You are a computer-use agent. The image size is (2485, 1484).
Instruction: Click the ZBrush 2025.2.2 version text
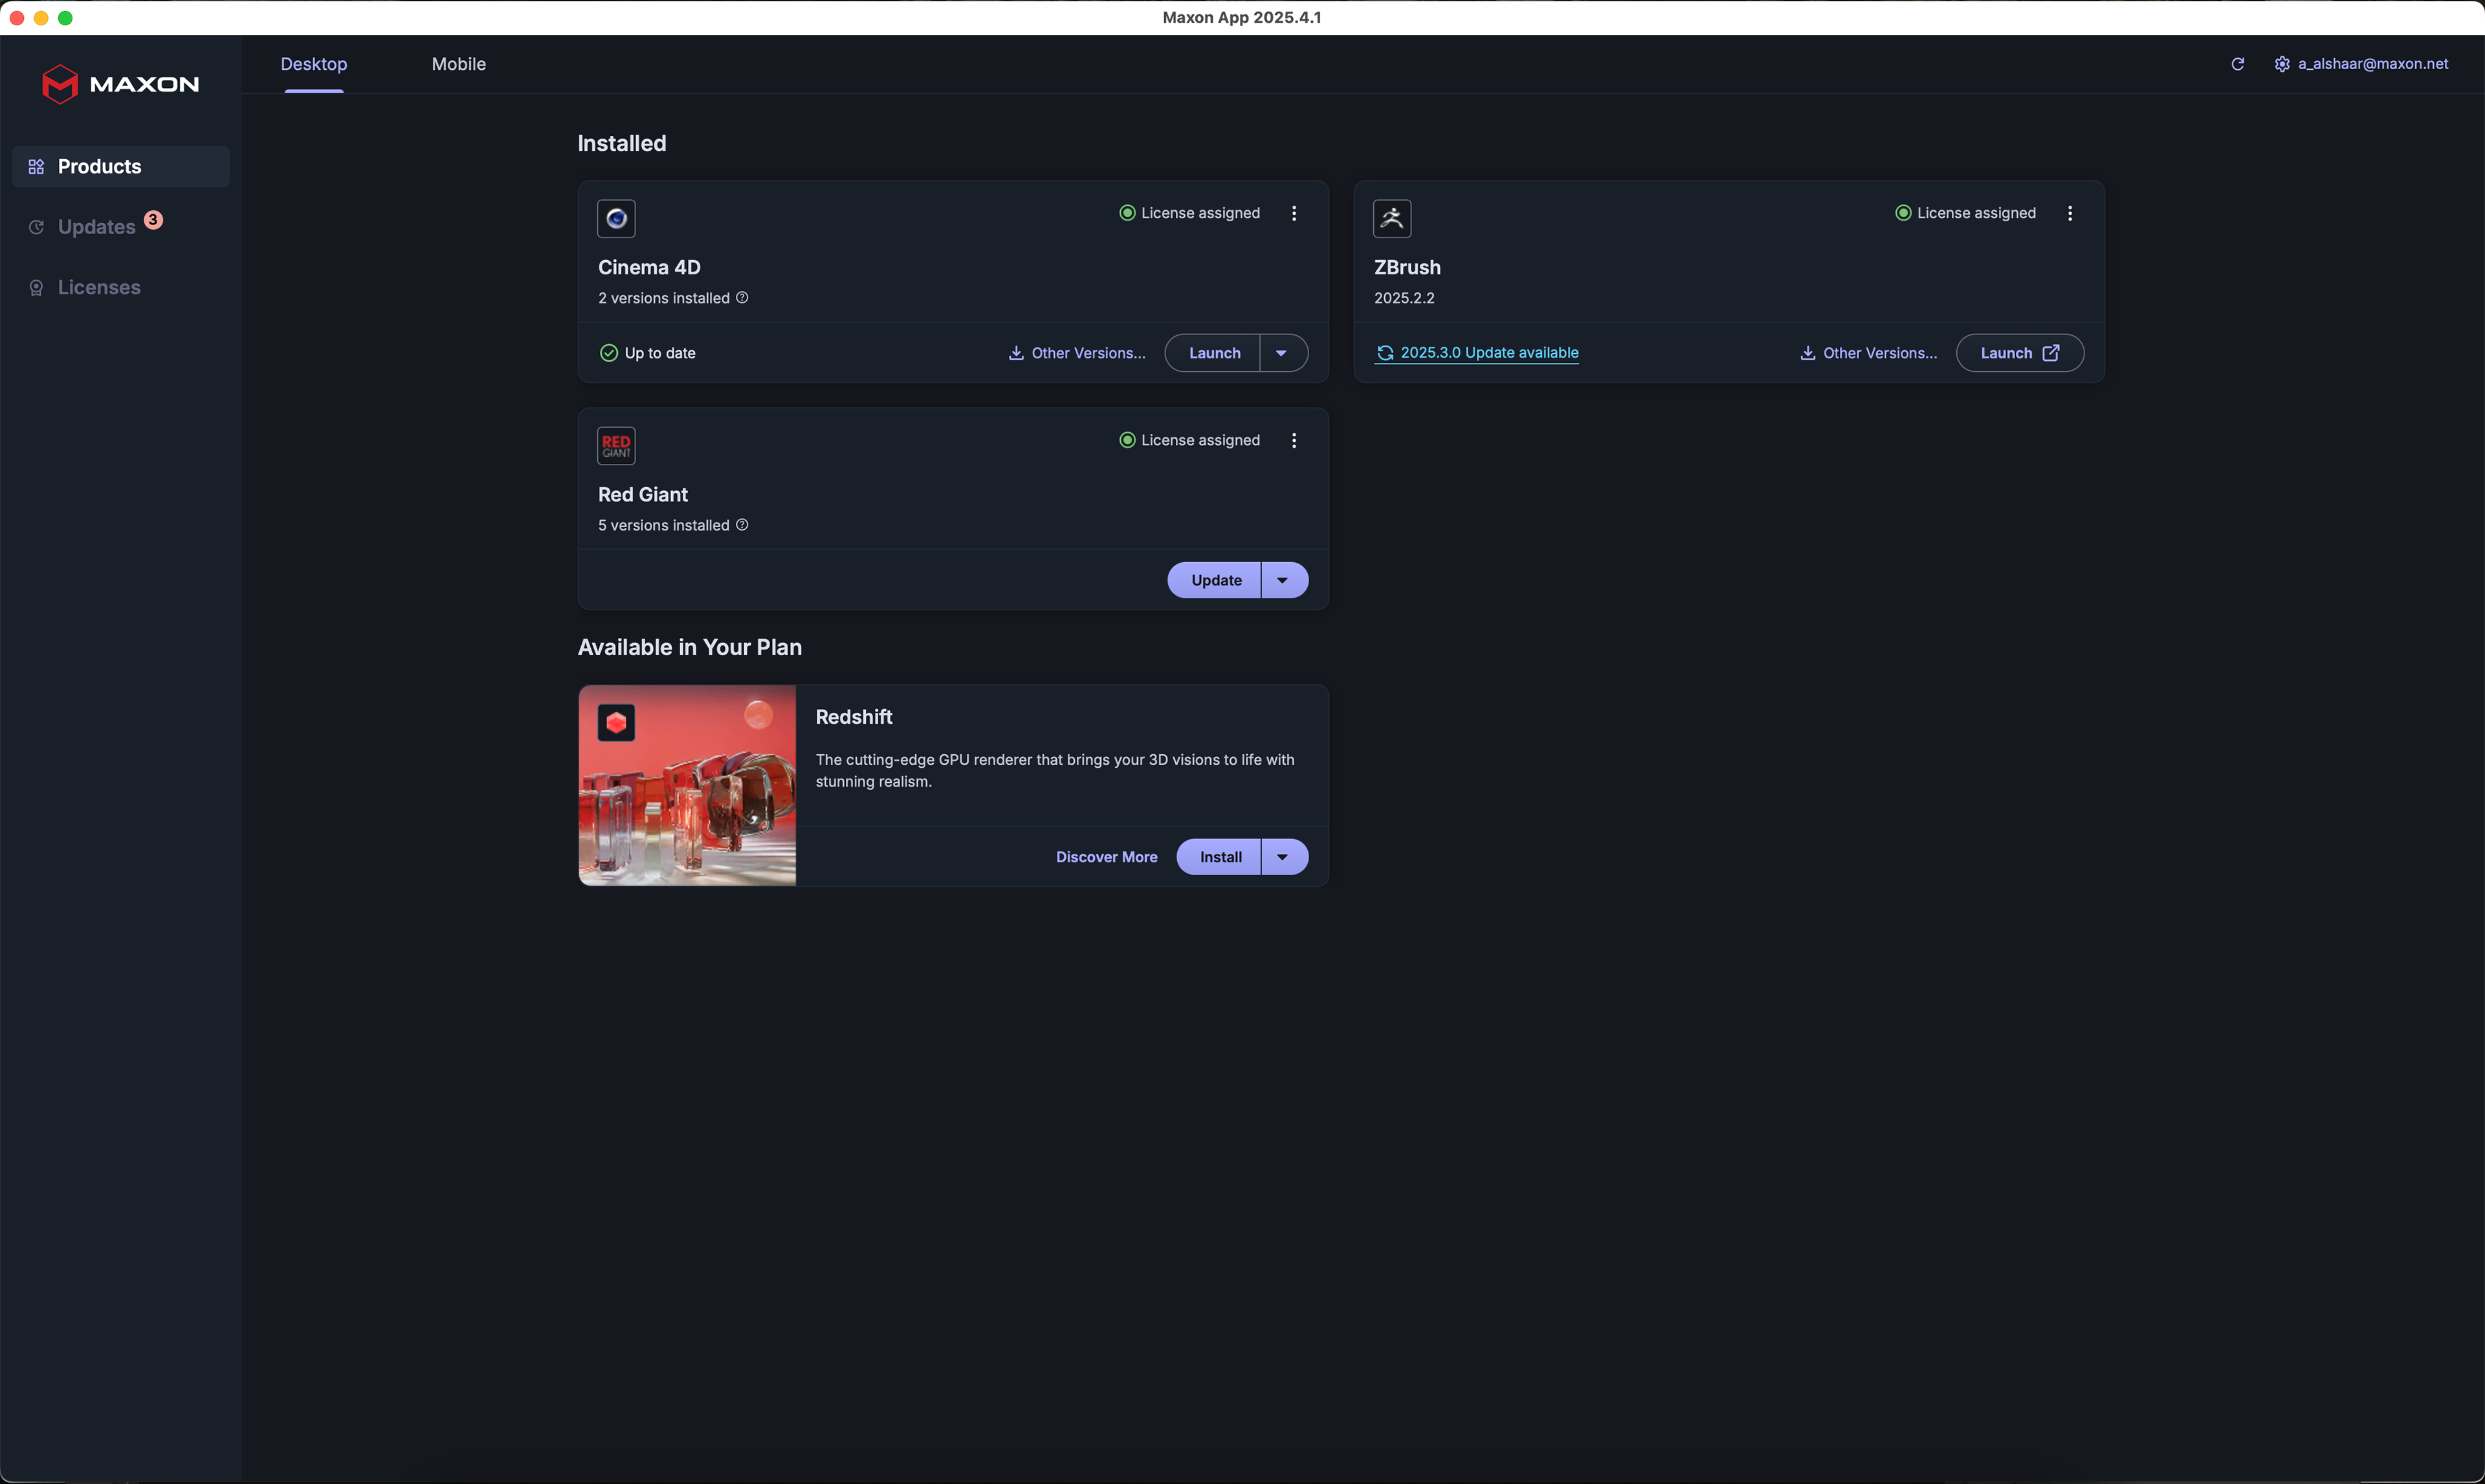[x=1404, y=298]
